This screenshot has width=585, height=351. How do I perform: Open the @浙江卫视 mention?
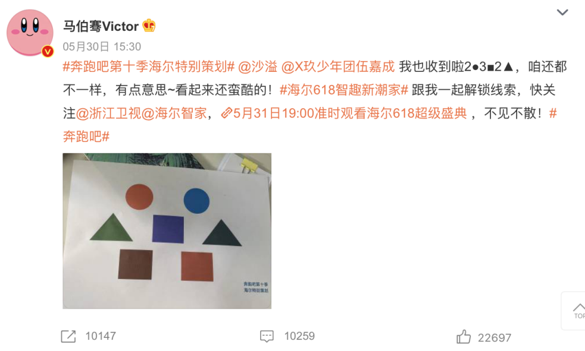pyautogui.click(x=108, y=113)
